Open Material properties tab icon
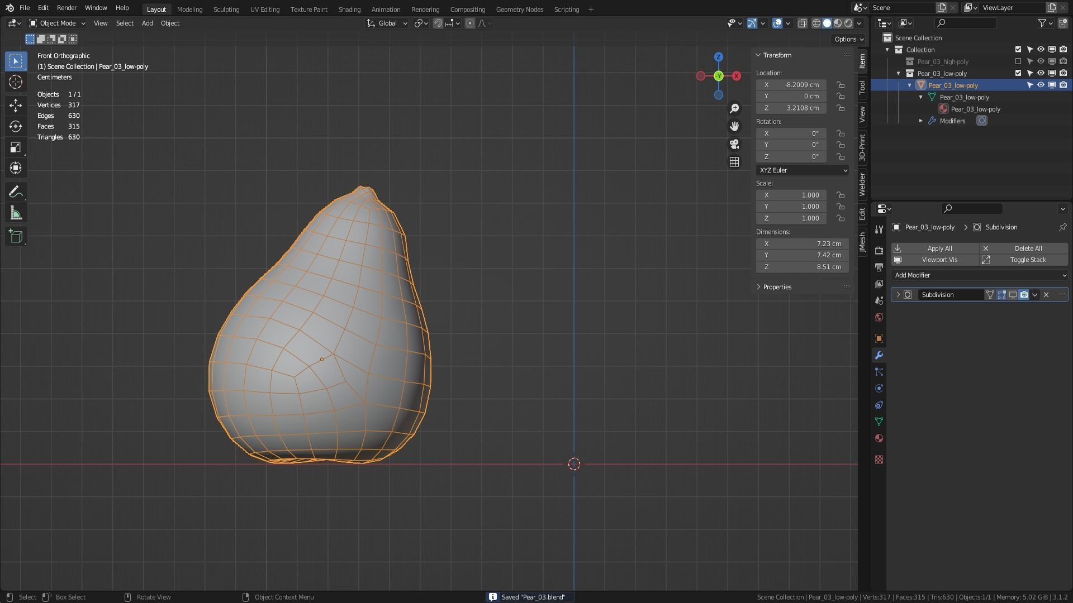This screenshot has height=603, width=1073. coord(879,438)
